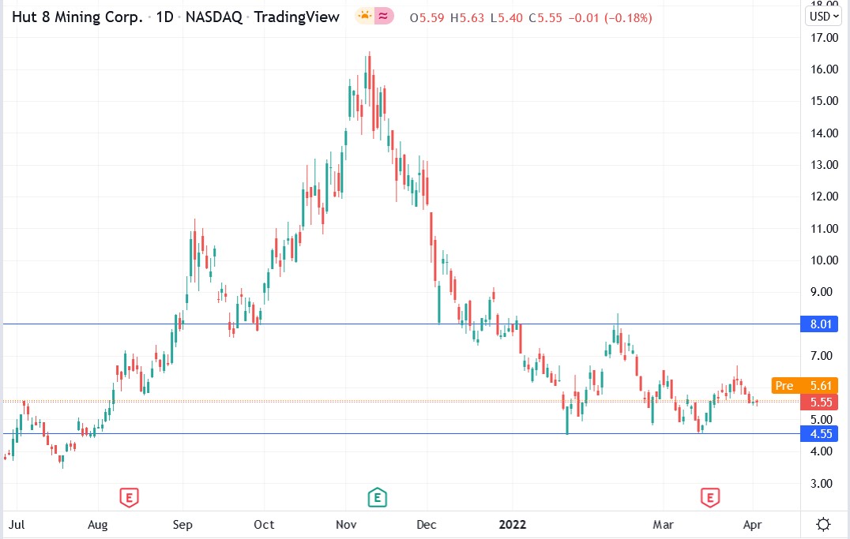Click the 2022 label on time axis
This screenshot has width=850, height=539.
pyautogui.click(x=512, y=524)
